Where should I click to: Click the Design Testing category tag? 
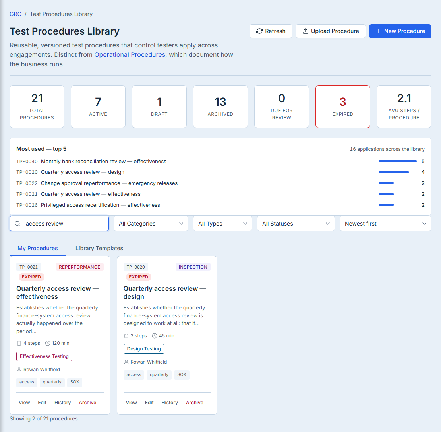tap(144, 349)
